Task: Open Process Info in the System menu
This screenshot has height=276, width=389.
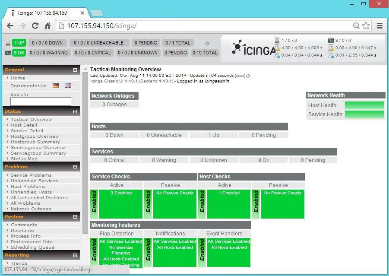Action: 25,236
